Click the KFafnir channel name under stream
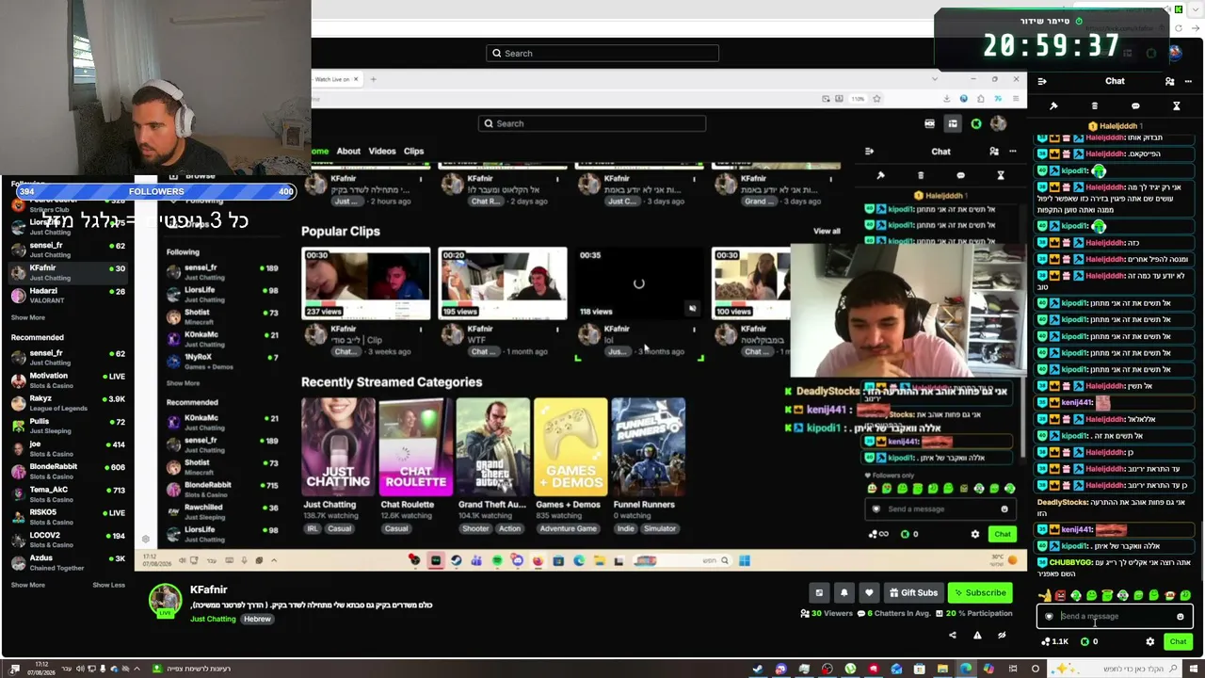Screen dimensions: 1205x678 209,589
